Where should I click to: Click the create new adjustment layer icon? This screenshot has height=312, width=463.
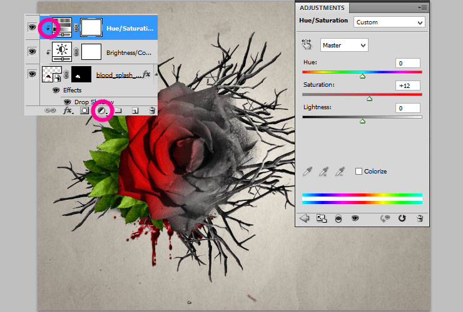(101, 110)
